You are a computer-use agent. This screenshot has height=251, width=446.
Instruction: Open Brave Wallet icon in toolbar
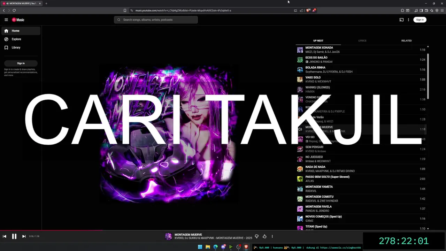coord(426,10)
